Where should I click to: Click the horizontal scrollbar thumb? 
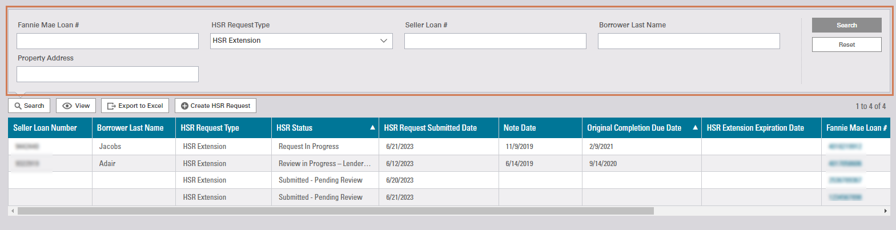pos(336,211)
